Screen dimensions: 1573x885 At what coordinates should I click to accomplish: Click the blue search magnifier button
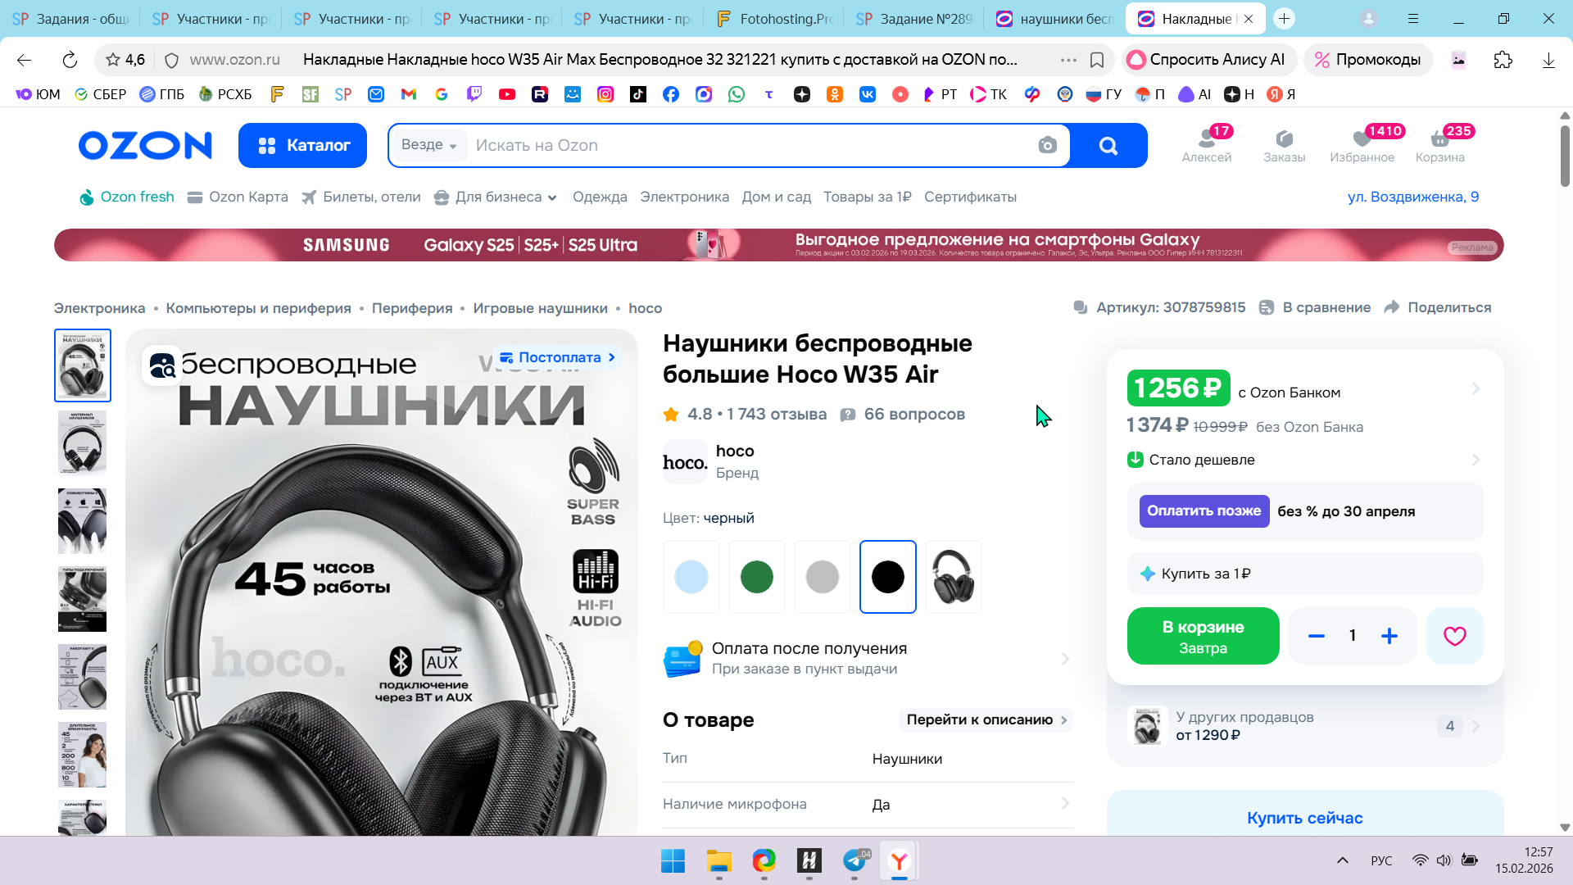click(x=1108, y=145)
